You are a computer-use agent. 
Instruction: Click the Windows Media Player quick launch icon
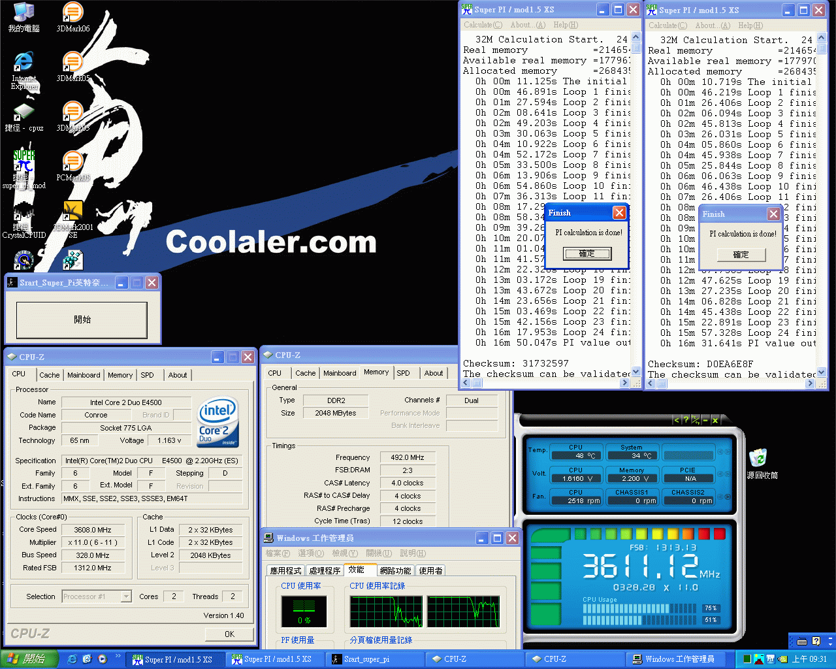tap(103, 659)
